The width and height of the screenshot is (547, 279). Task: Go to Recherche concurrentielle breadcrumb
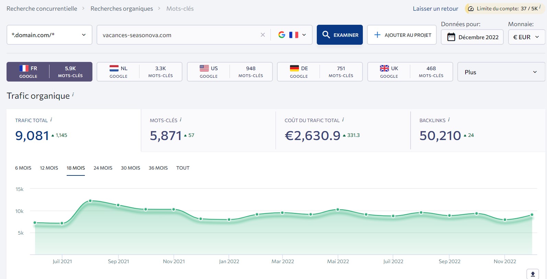tap(42, 9)
